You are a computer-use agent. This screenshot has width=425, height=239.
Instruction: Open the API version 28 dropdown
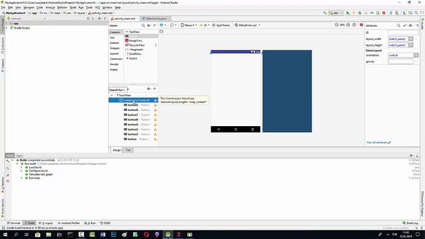[x=205, y=25]
